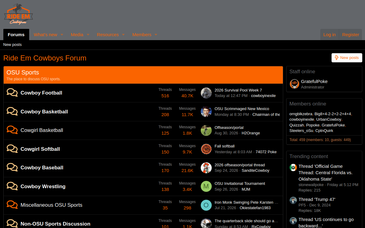Click the Cowgirl Softball forum chat icon
This screenshot has width=365, height=228.
(12, 149)
